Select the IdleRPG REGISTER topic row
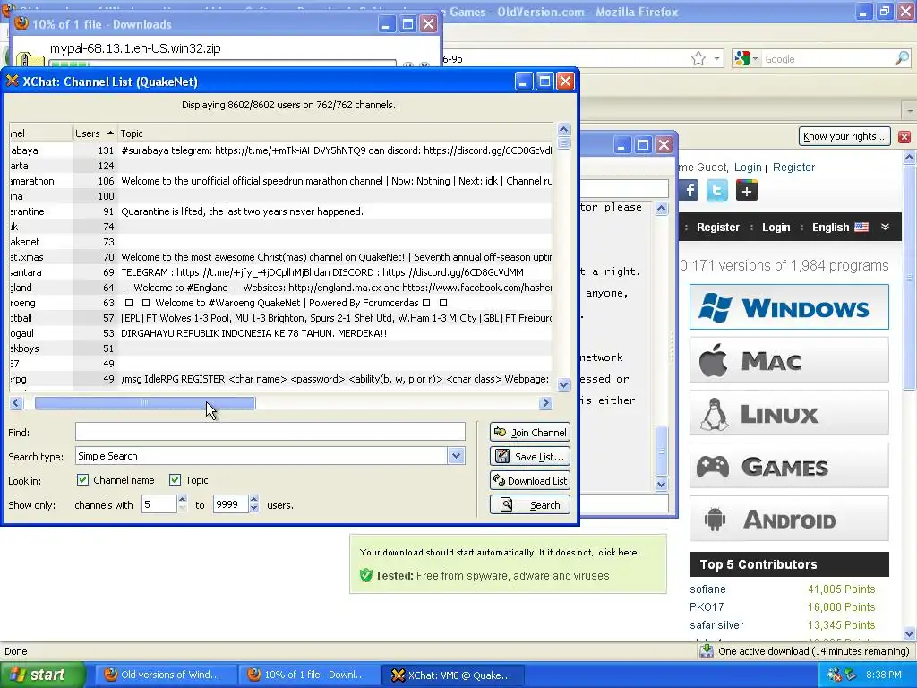Viewport: 917px width, 688px height. [280, 379]
